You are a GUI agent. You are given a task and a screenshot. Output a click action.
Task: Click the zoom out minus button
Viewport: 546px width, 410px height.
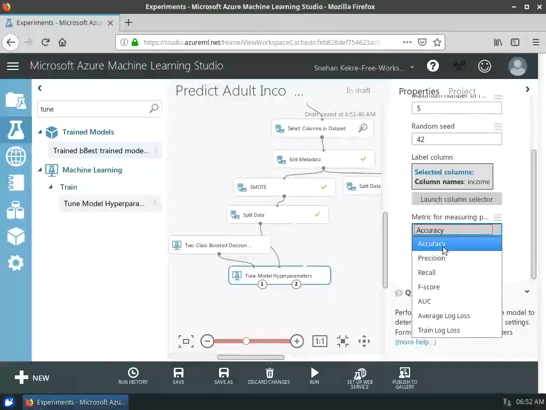click(207, 341)
